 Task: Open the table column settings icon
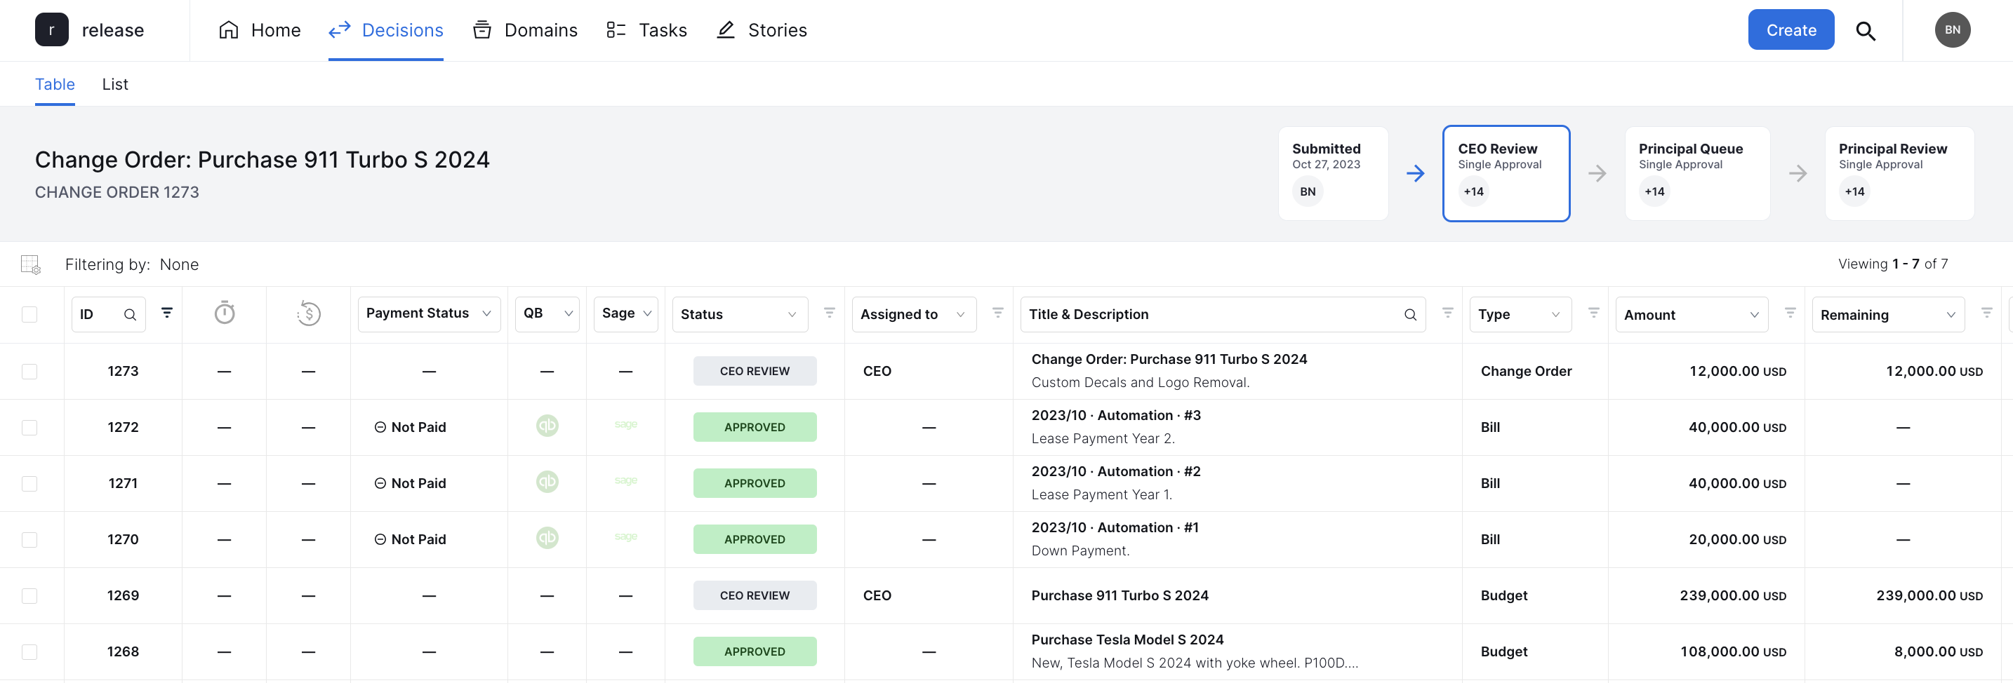pyautogui.click(x=30, y=264)
